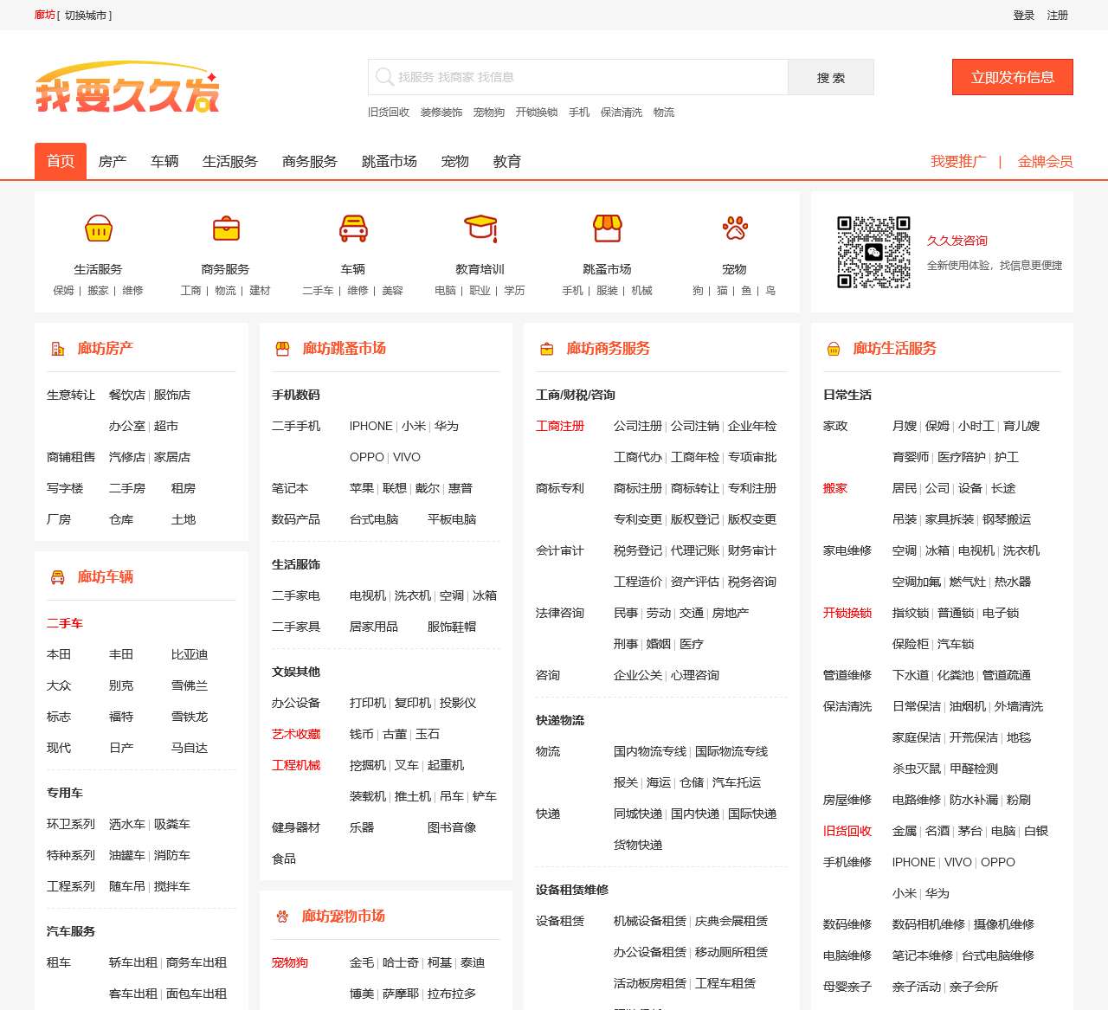Viewport: 1108px width, 1010px height.
Task: Open the 笔记本维修 link
Action: pyautogui.click(x=923, y=955)
